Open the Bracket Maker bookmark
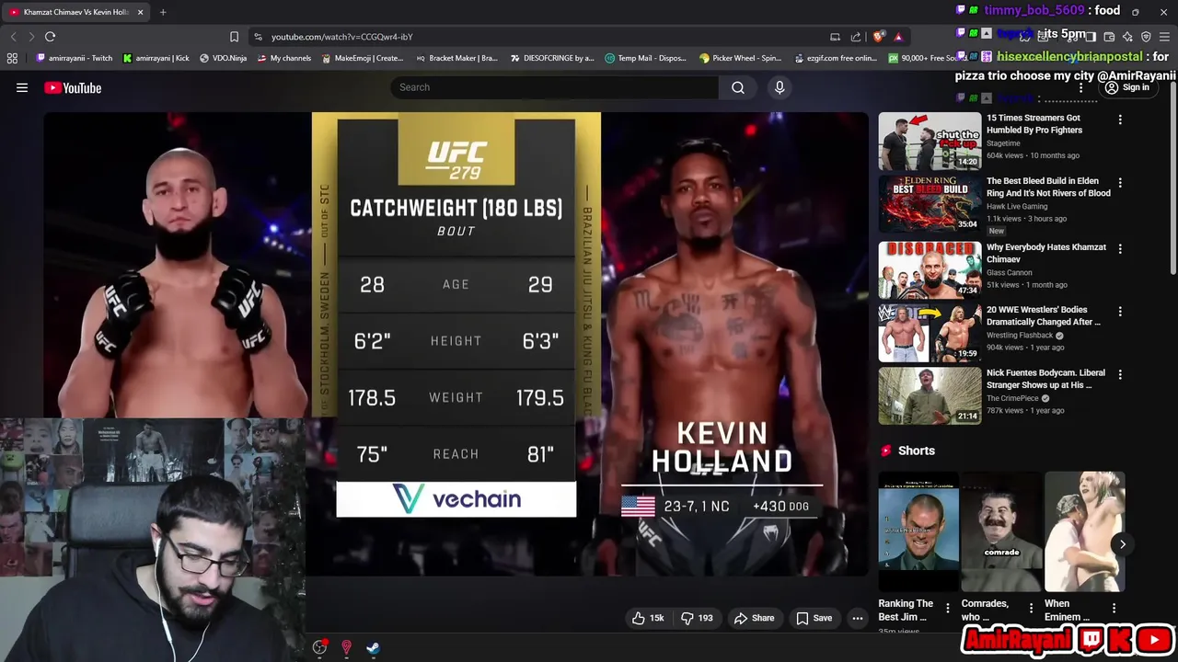The height and width of the screenshot is (662, 1178). click(456, 58)
